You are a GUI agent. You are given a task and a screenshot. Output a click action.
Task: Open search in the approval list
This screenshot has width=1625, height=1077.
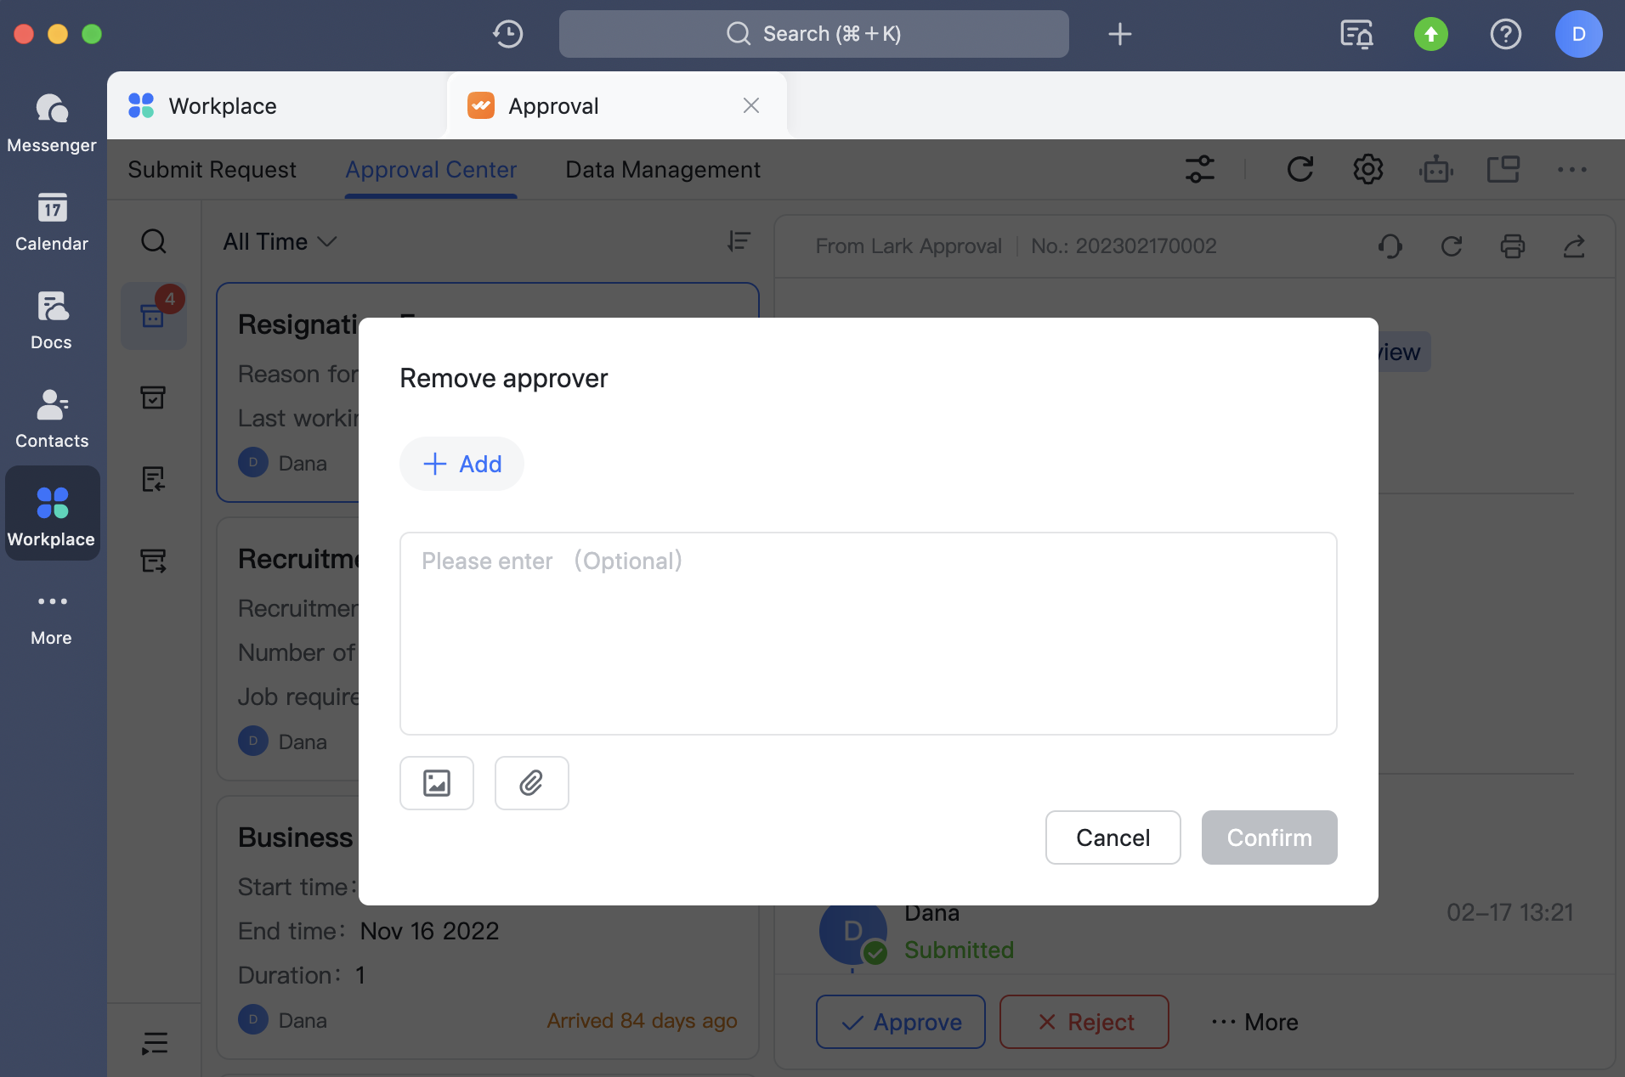(154, 242)
